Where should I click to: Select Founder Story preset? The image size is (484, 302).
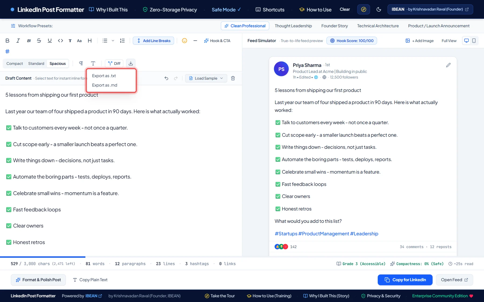pyautogui.click(x=334, y=26)
